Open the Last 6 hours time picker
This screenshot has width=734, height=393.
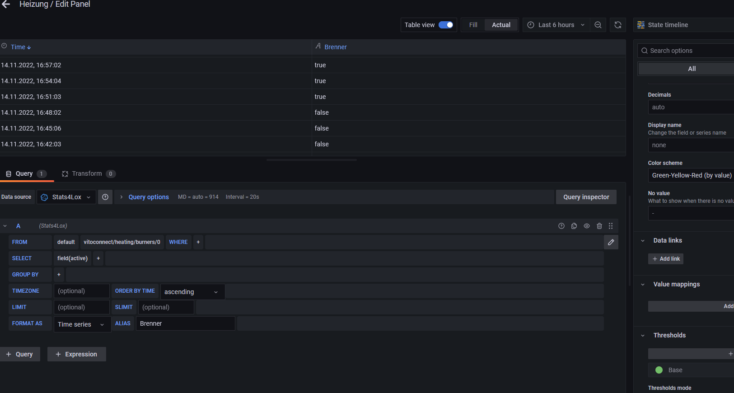556,25
